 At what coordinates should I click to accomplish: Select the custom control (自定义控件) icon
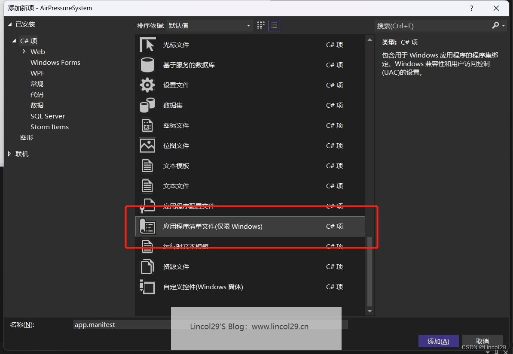point(147,287)
